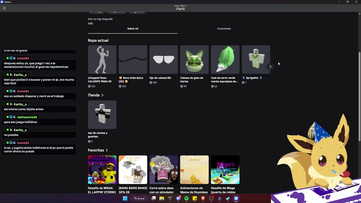This screenshot has width=361, height=203.
Task: Open the Windows Start menu
Action: point(125,198)
